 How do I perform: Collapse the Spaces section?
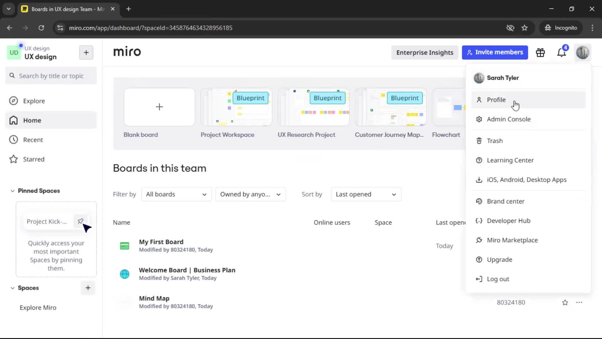pos(13,288)
